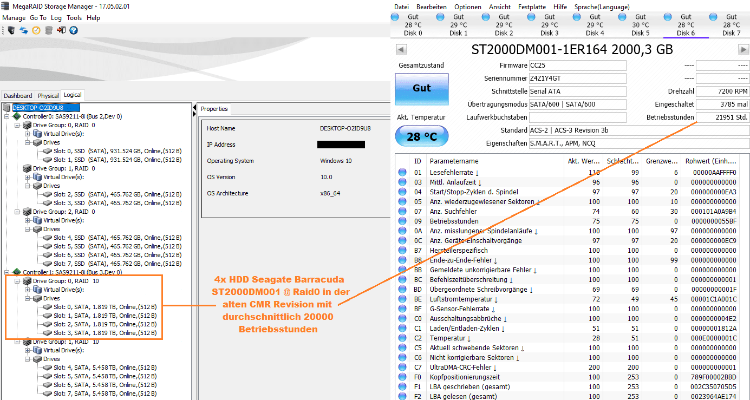The height and width of the screenshot is (400, 750).
Task: Open the Log menu
Action: click(57, 18)
